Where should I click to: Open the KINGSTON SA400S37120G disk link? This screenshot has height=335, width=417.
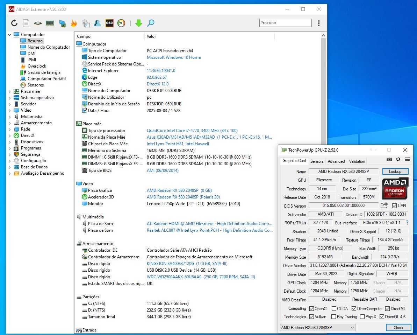(x=187, y=264)
